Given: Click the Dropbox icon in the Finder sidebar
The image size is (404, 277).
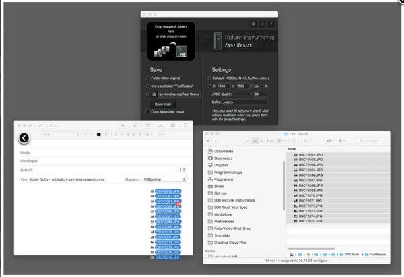Looking at the screenshot, I should (210, 165).
